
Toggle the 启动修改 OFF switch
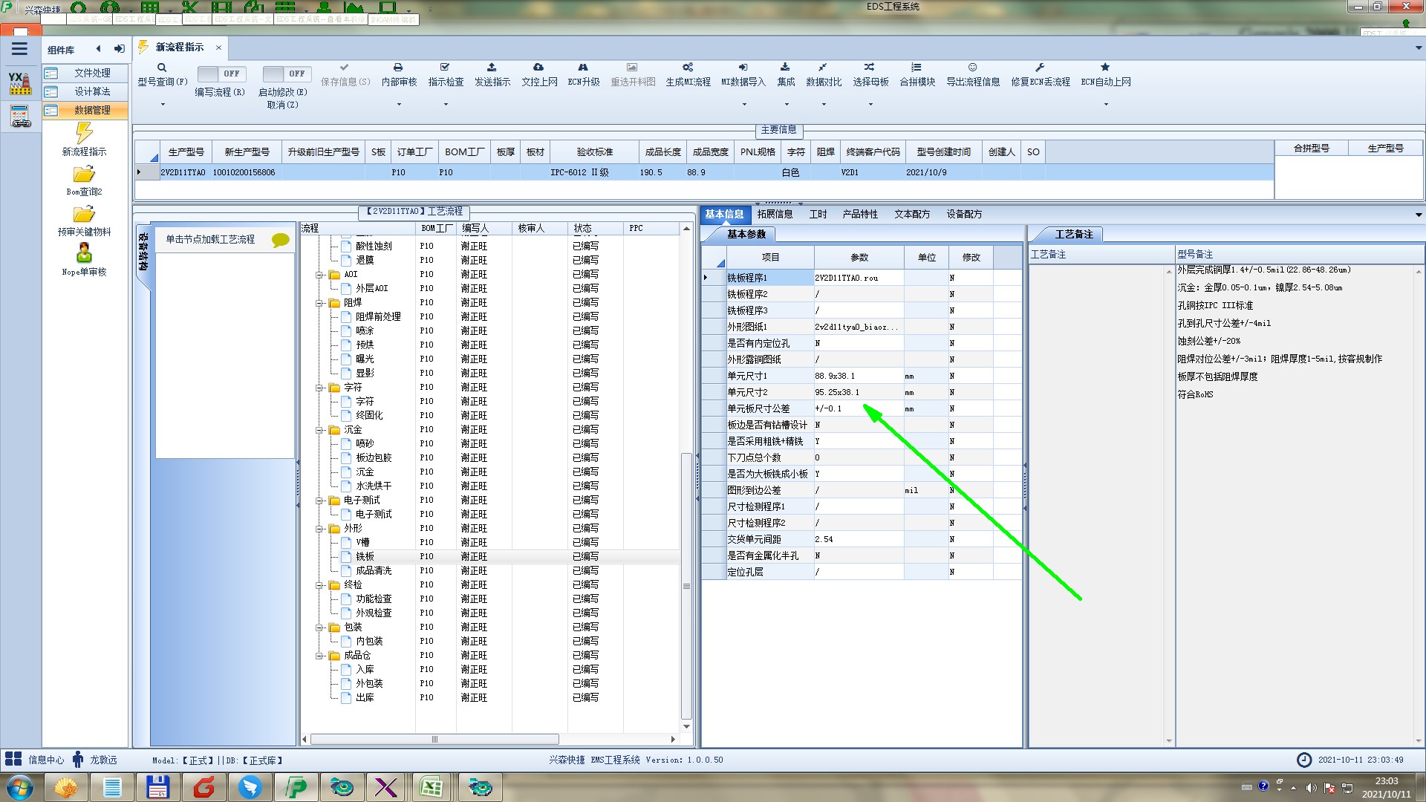pyautogui.click(x=285, y=74)
